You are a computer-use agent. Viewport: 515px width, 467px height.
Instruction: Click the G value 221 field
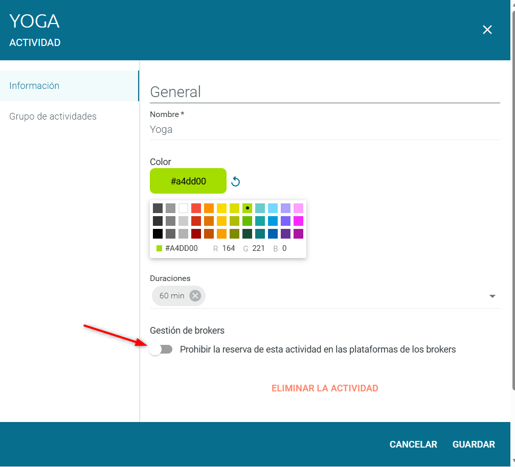click(x=258, y=248)
